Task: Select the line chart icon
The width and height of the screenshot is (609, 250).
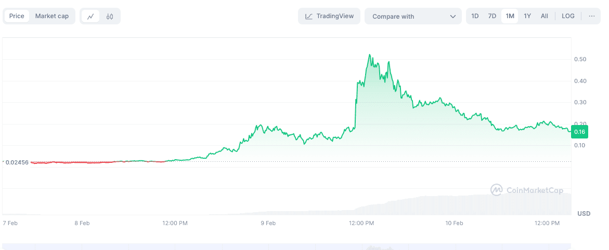Action: point(90,16)
